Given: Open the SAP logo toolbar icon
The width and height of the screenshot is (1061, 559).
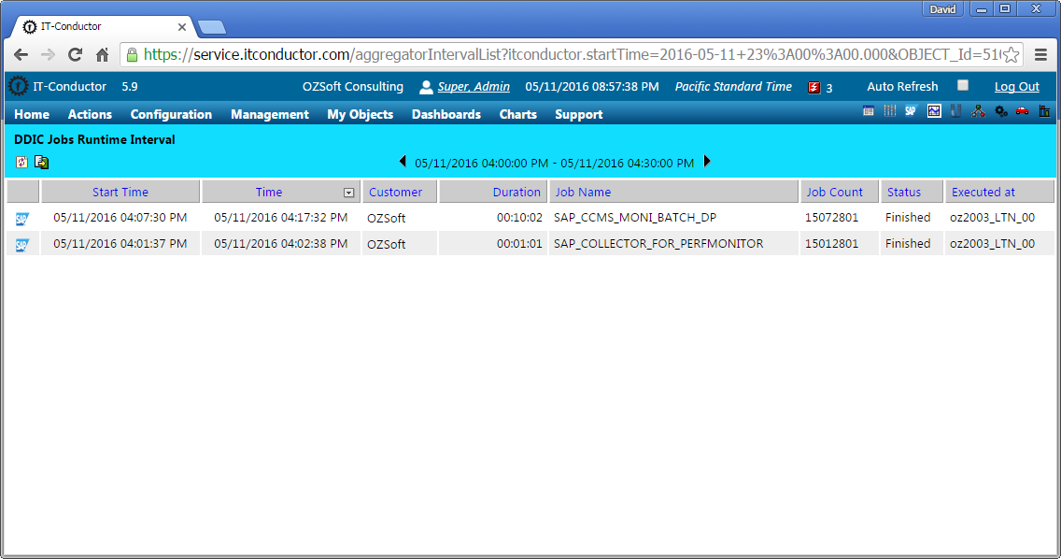Looking at the screenshot, I should pyautogui.click(x=911, y=111).
